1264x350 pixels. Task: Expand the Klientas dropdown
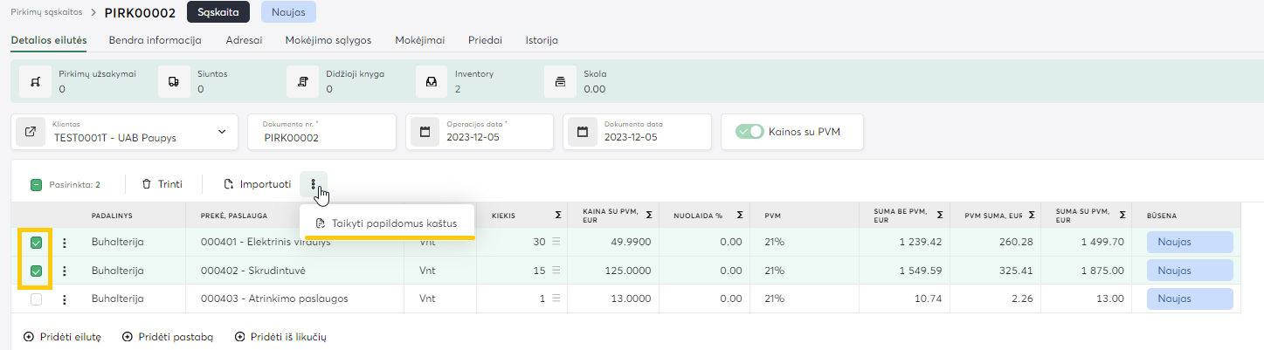220,132
